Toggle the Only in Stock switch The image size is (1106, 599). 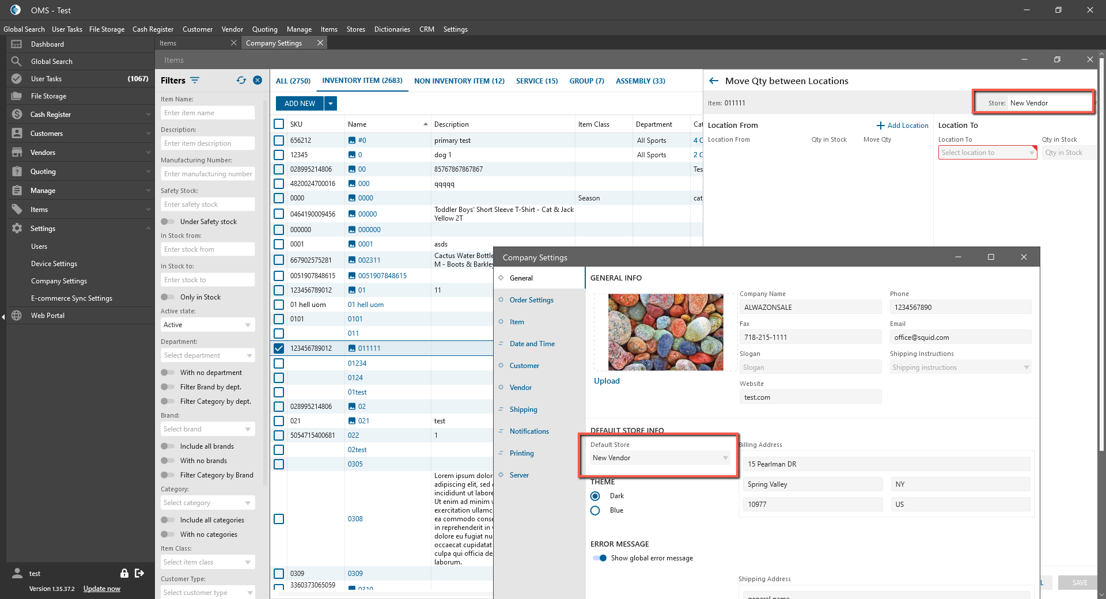coord(168,297)
